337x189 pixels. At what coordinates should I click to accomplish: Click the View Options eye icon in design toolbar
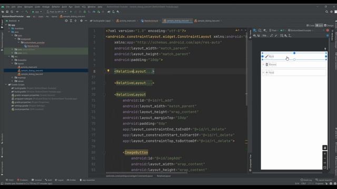255,36
